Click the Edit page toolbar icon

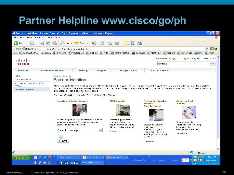click(117, 43)
